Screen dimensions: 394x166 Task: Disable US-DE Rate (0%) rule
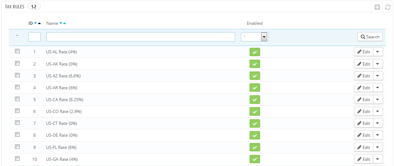point(254,135)
